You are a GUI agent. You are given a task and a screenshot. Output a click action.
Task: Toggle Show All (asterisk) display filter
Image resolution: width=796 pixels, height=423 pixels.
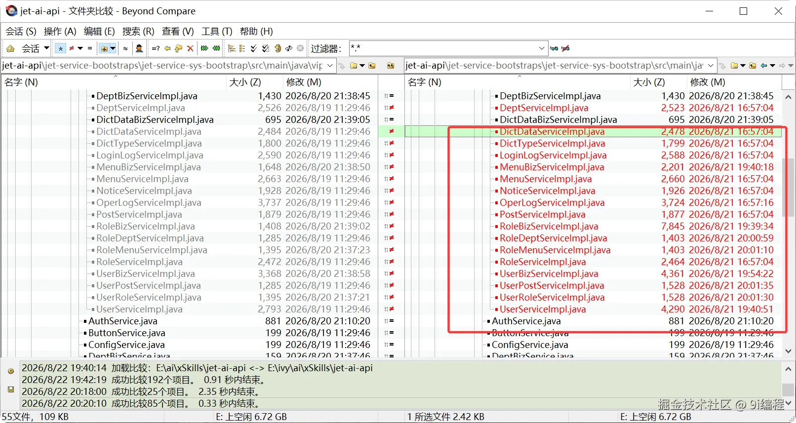[61, 48]
